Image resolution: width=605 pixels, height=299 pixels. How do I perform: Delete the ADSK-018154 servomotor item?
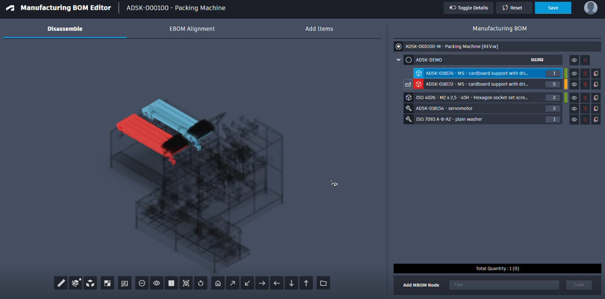point(585,109)
